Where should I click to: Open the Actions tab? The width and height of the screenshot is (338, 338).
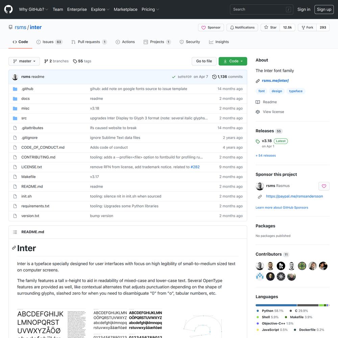(125, 42)
